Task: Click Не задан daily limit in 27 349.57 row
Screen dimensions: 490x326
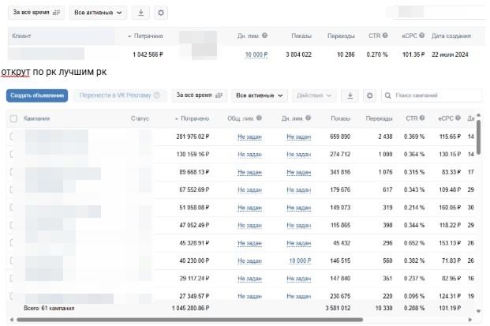Action: [299, 296]
